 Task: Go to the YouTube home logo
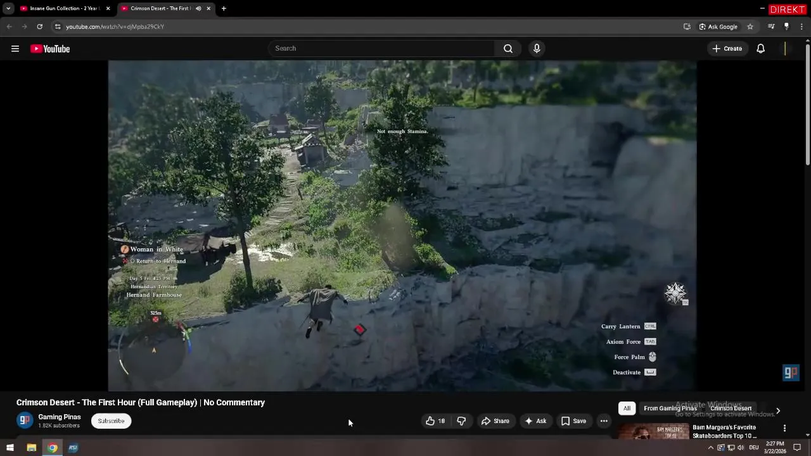pyautogui.click(x=50, y=49)
